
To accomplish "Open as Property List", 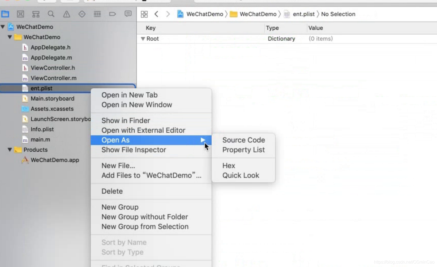I will point(243,150).
